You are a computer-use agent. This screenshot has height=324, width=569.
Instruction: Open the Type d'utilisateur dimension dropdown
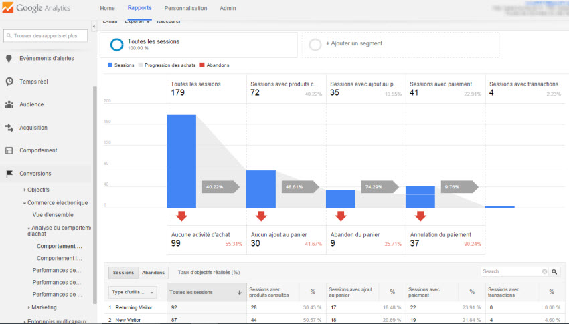coord(133,292)
